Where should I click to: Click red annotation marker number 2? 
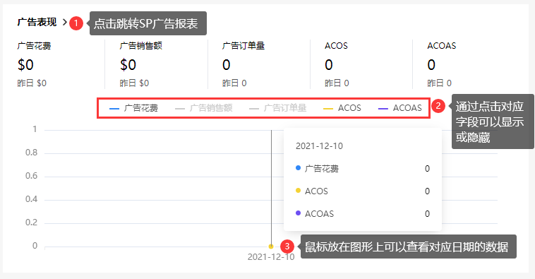(438, 106)
